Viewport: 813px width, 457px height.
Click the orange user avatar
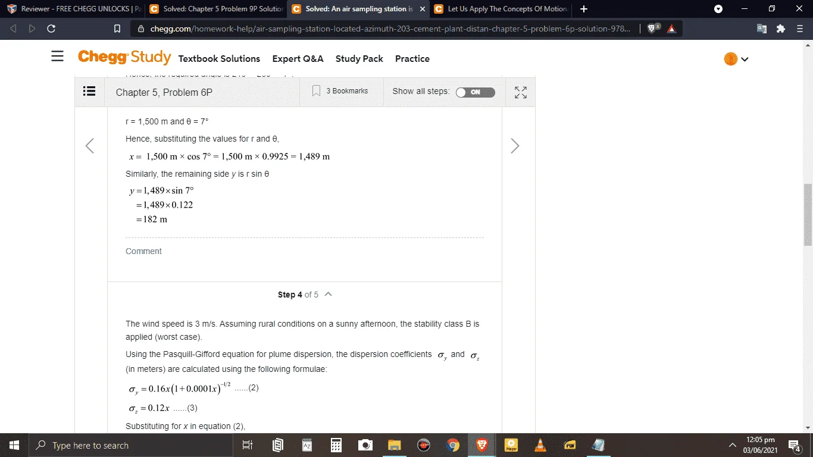pyautogui.click(x=731, y=59)
